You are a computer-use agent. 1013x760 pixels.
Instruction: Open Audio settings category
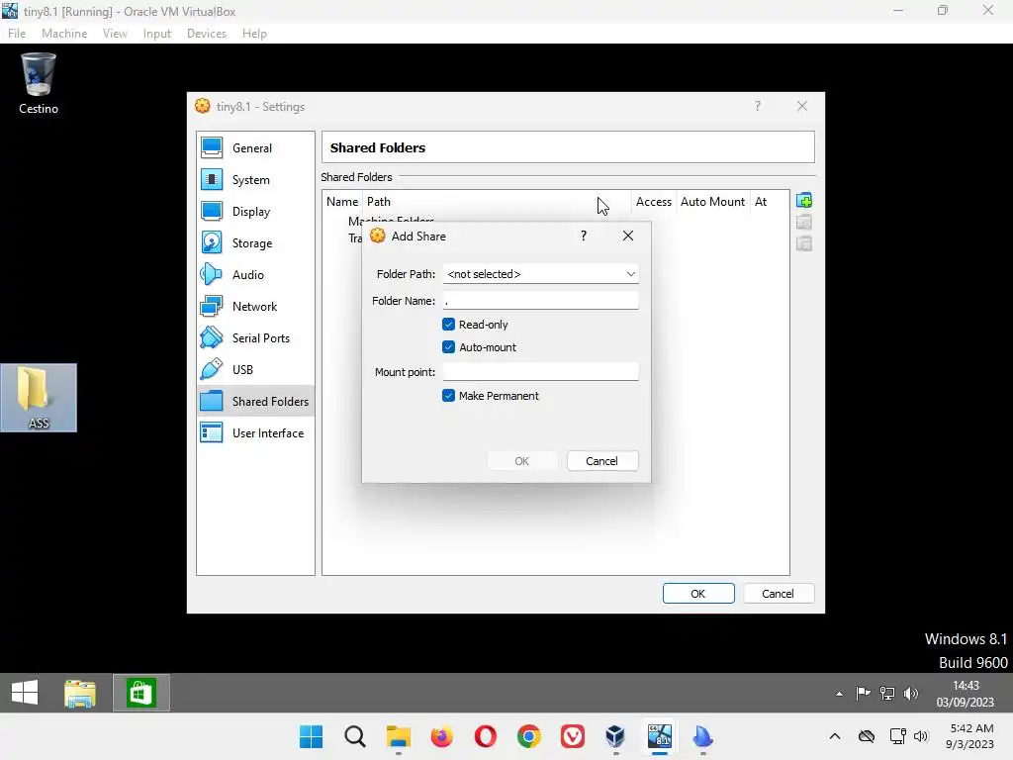coord(255,275)
